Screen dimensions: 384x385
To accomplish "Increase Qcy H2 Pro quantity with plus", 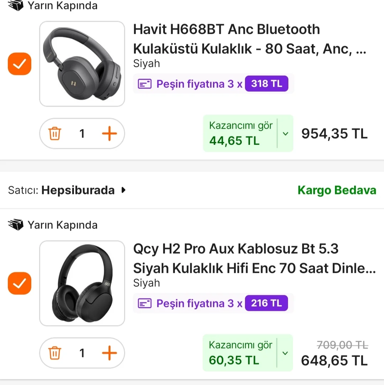I will coord(109,353).
